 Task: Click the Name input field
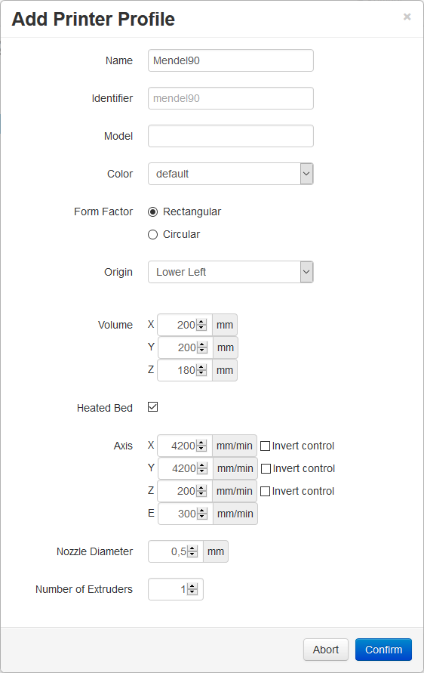231,60
